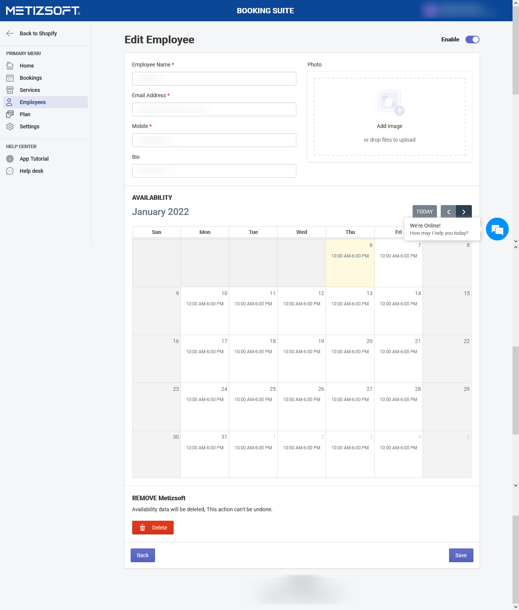Toggle the Enable employee switch
The image size is (519, 610).
(472, 40)
